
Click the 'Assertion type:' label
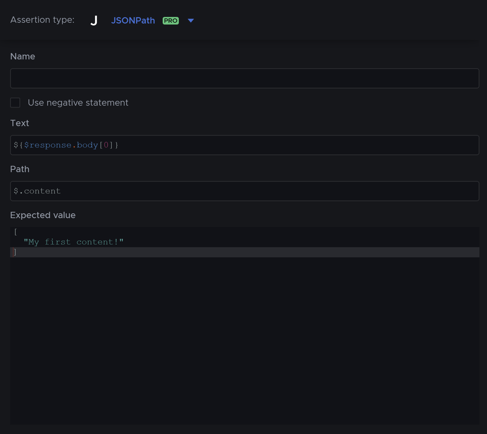coord(42,20)
